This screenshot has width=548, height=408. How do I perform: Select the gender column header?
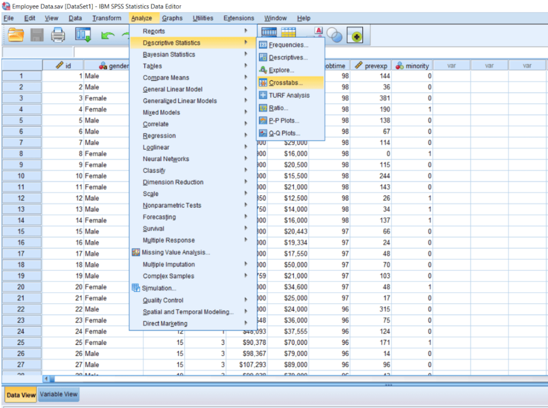[x=115, y=65]
